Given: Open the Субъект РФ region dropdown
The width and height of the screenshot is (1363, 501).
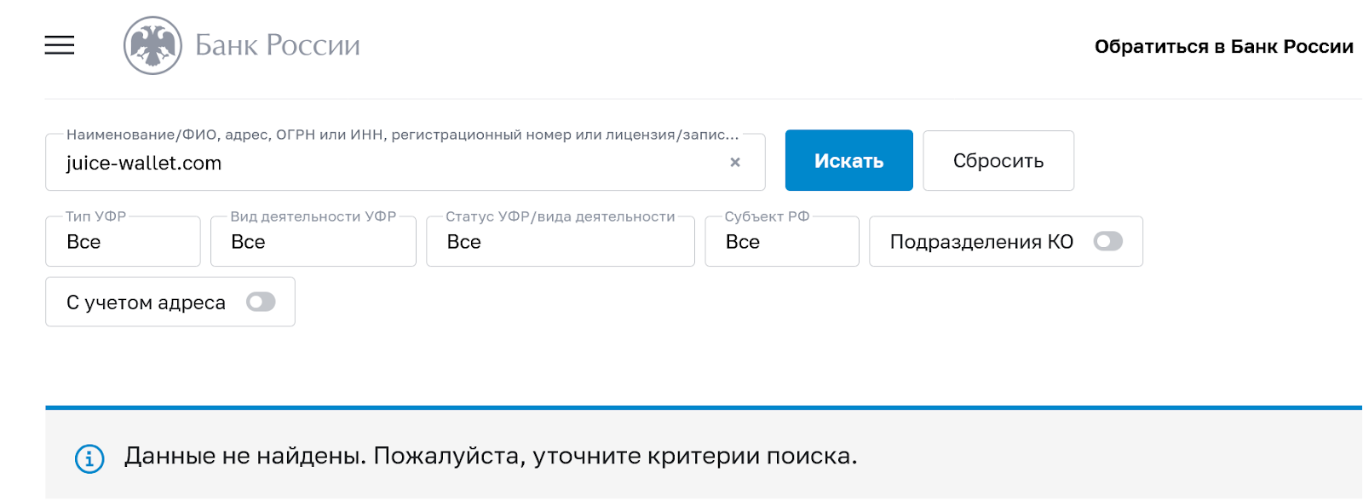Looking at the screenshot, I should point(781,242).
